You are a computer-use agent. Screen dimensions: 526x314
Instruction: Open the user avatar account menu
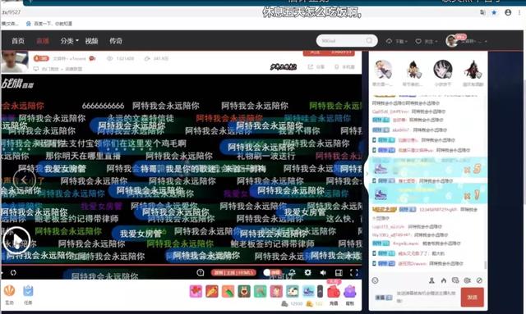pyautogui.click(x=452, y=41)
